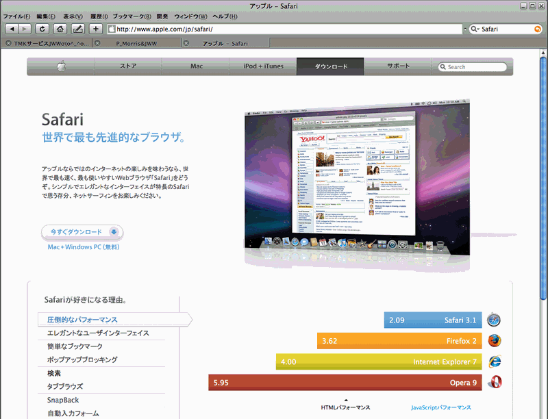Click the Safari compass icon beside the blue bar
The width and height of the screenshot is (548, 419).
(493, 320)
